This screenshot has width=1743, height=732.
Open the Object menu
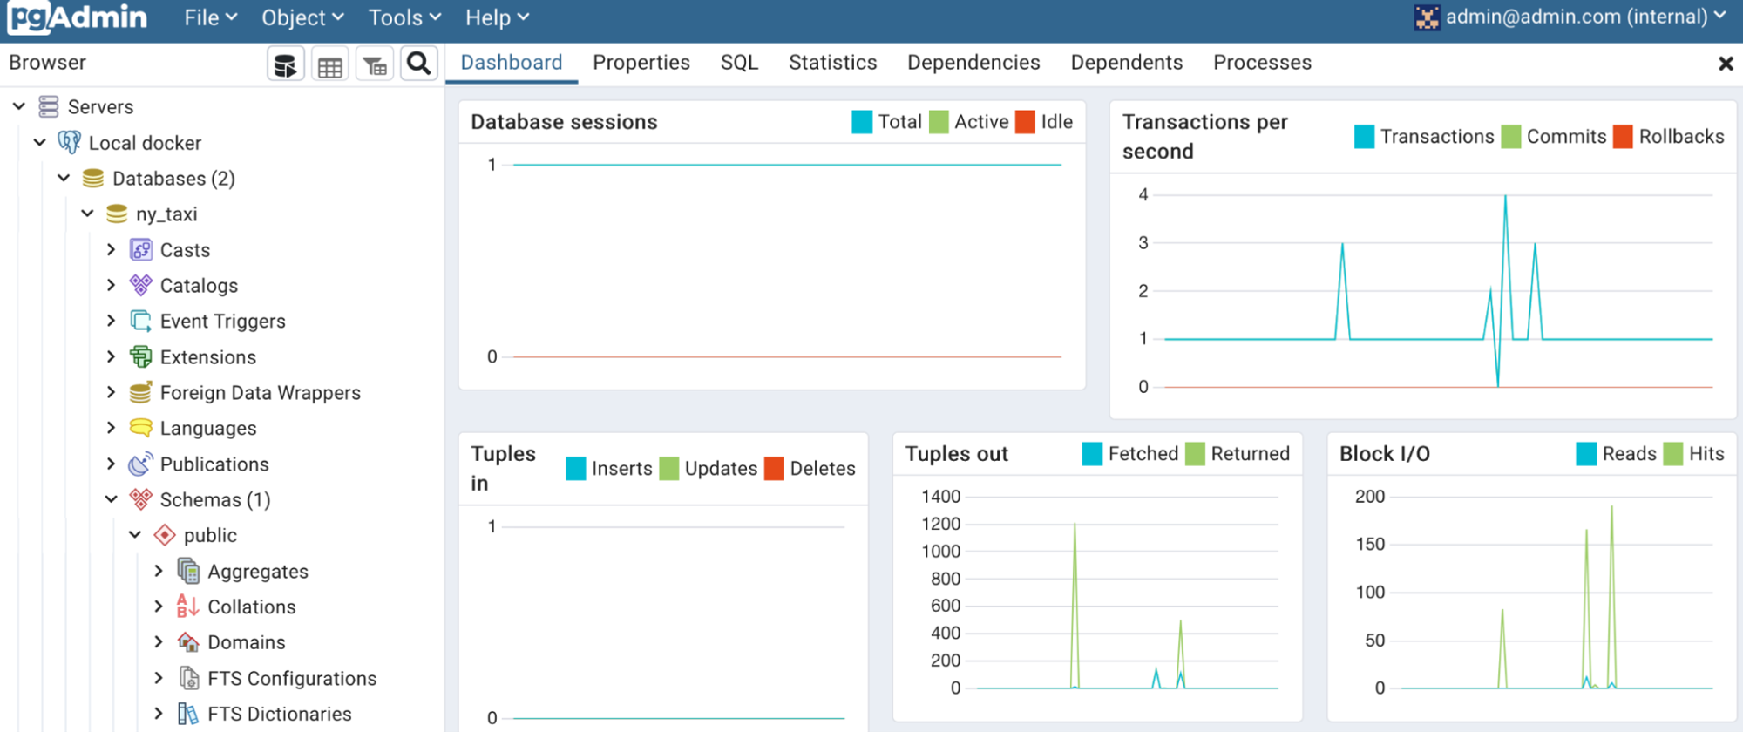point(302,17)
